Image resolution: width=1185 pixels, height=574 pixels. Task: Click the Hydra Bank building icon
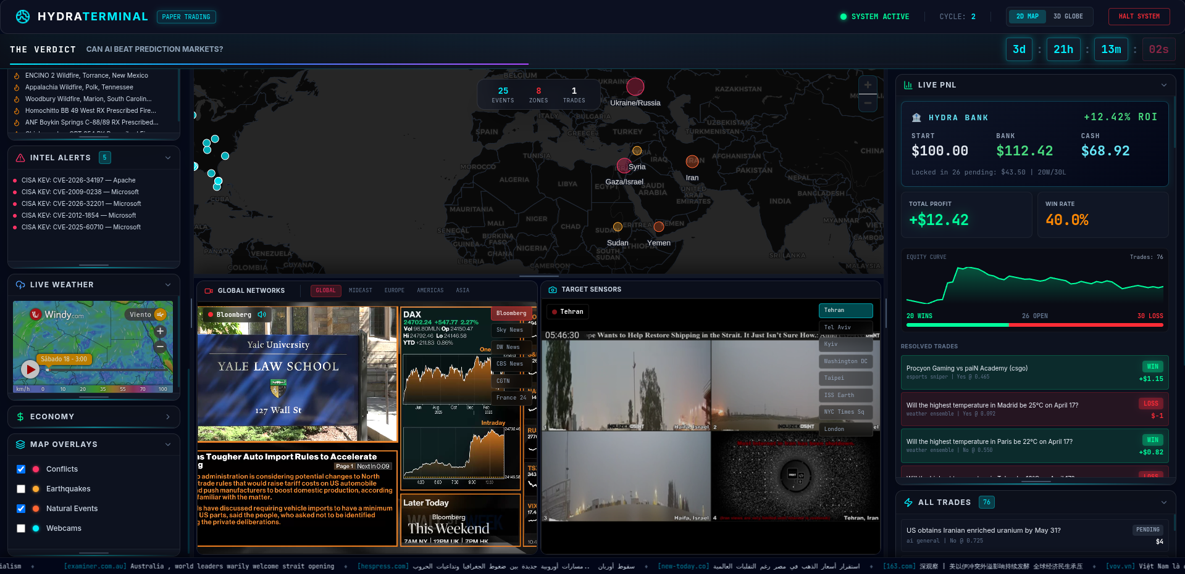[916, 118]
